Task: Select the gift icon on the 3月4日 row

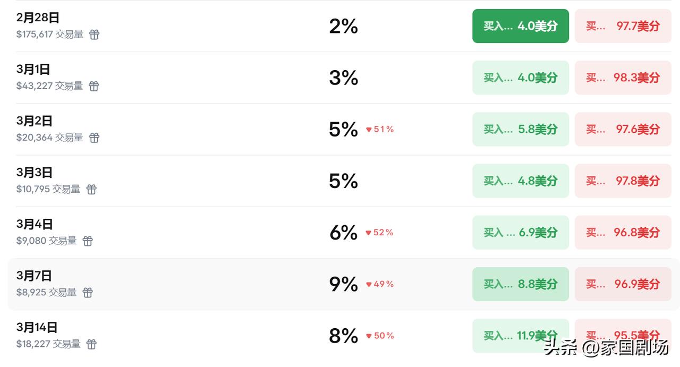Action: [x=88, y=241]
